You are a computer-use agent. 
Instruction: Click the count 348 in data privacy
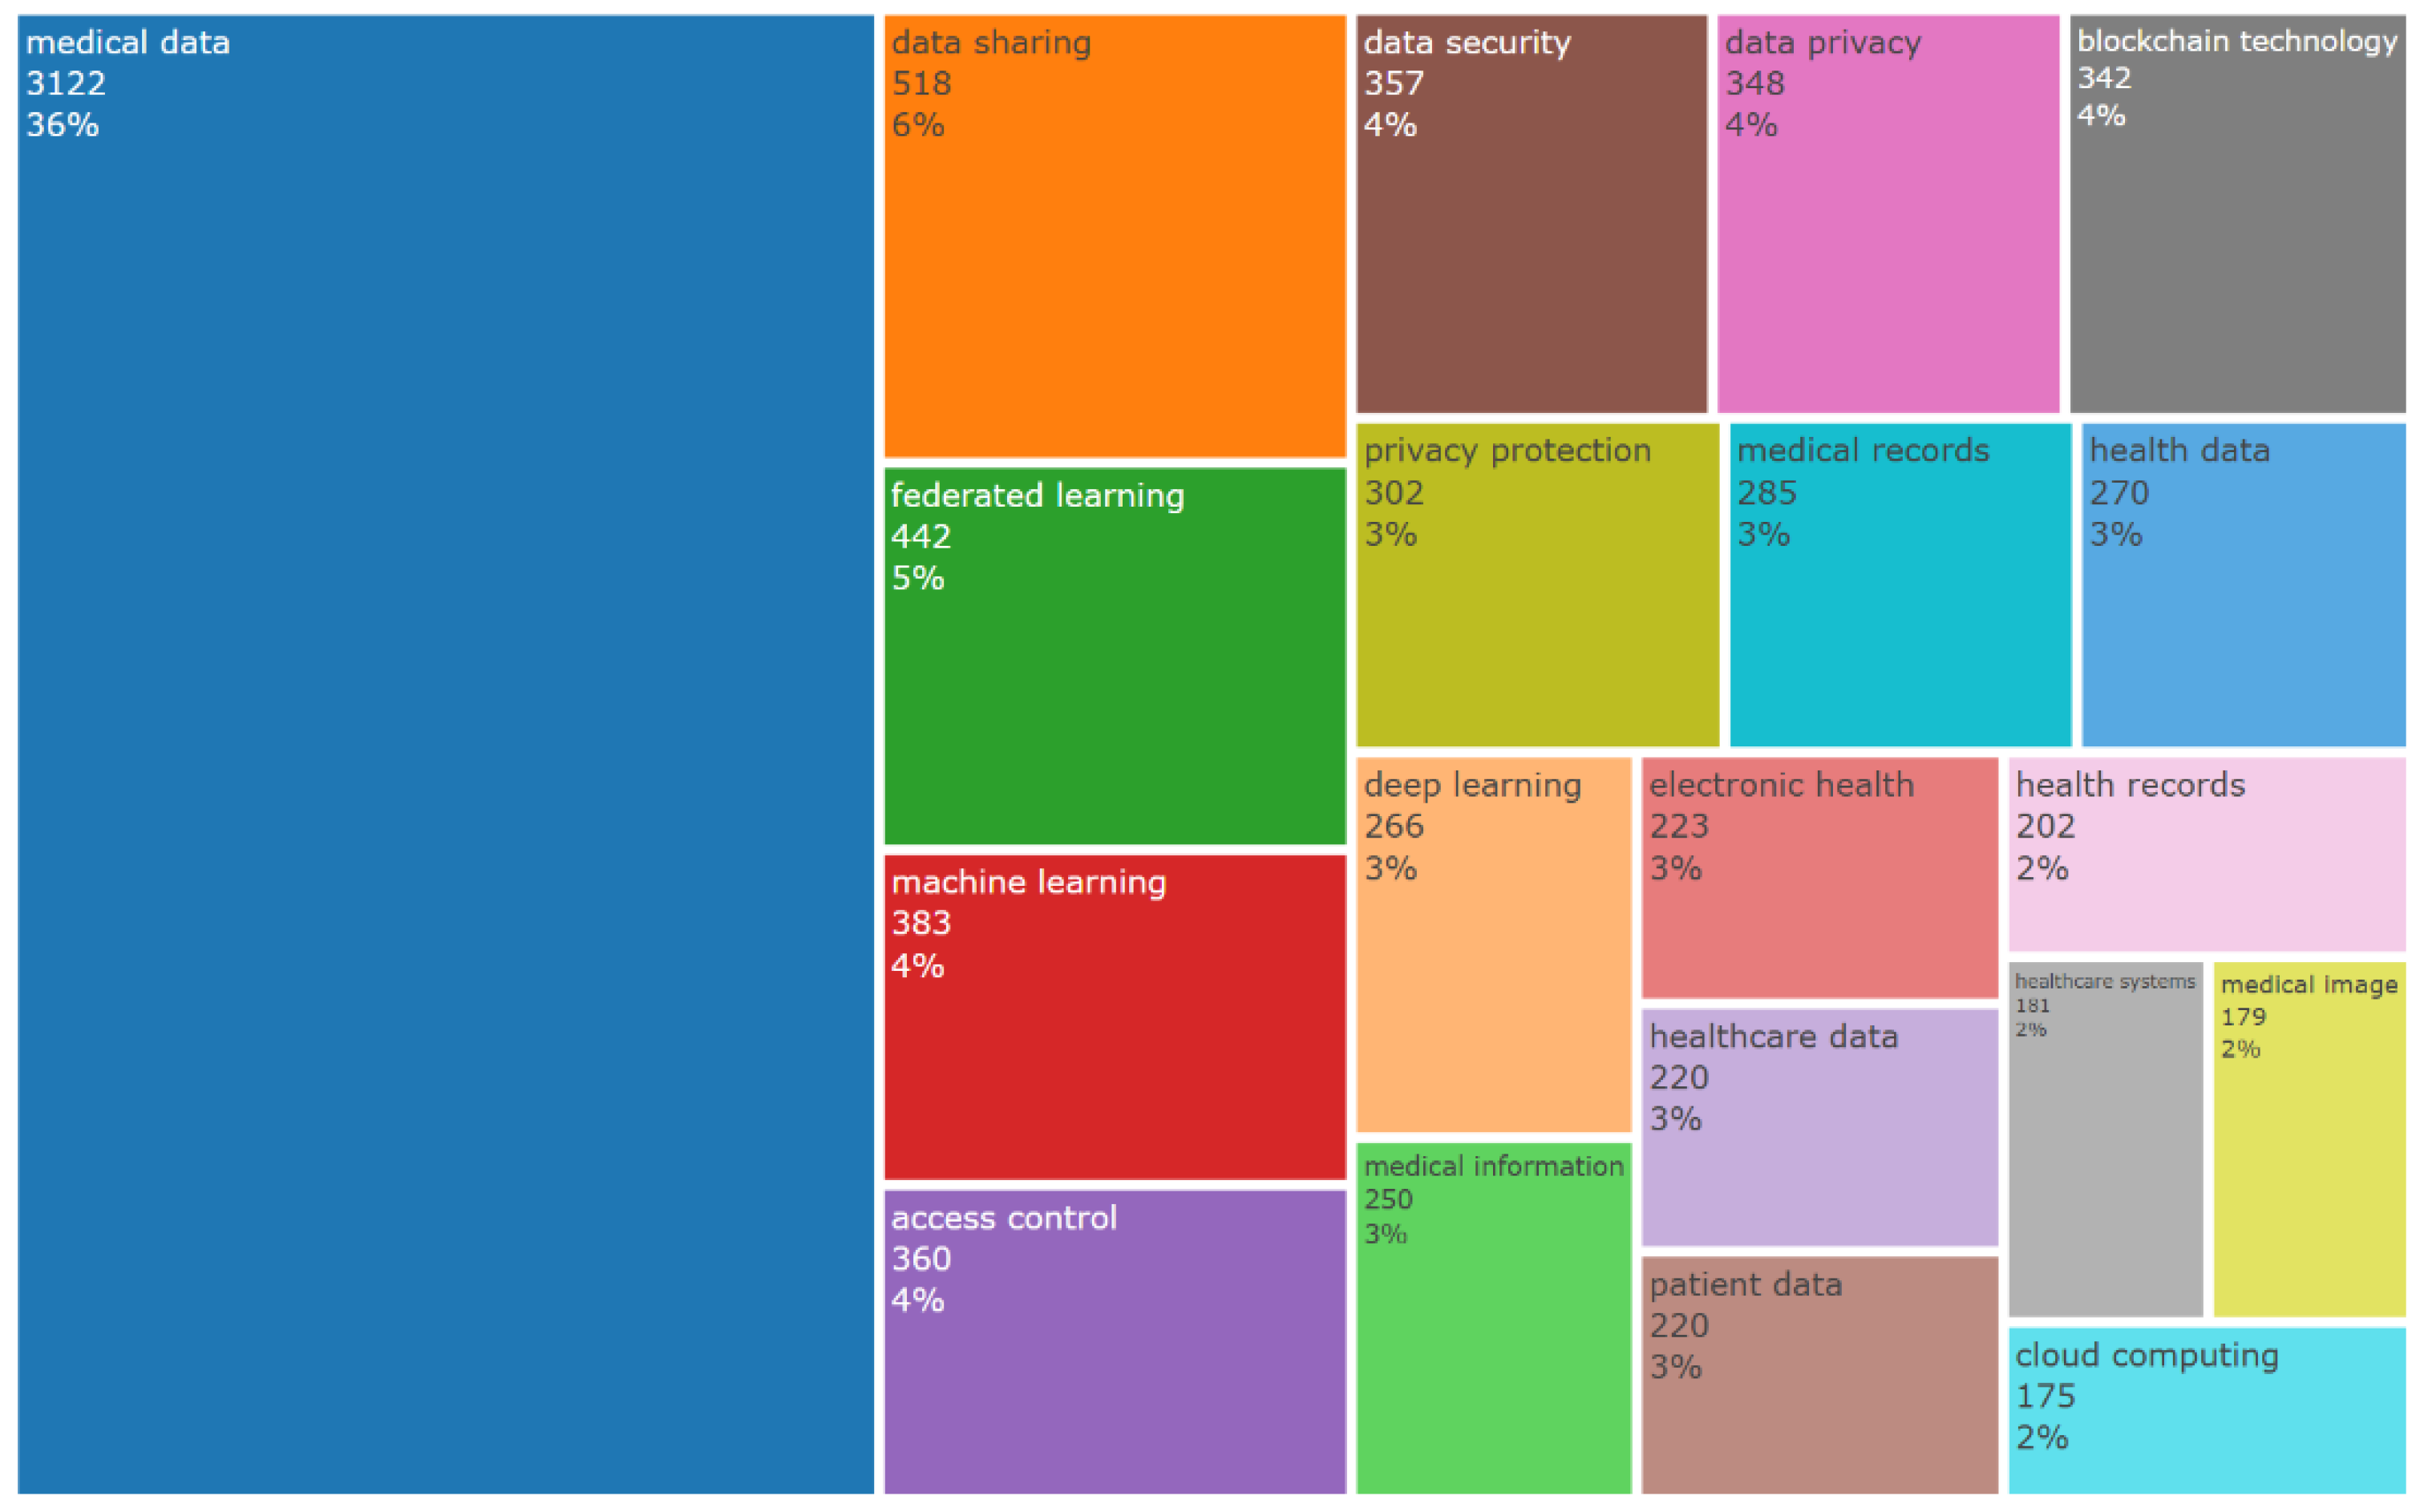coord(1755,83)
